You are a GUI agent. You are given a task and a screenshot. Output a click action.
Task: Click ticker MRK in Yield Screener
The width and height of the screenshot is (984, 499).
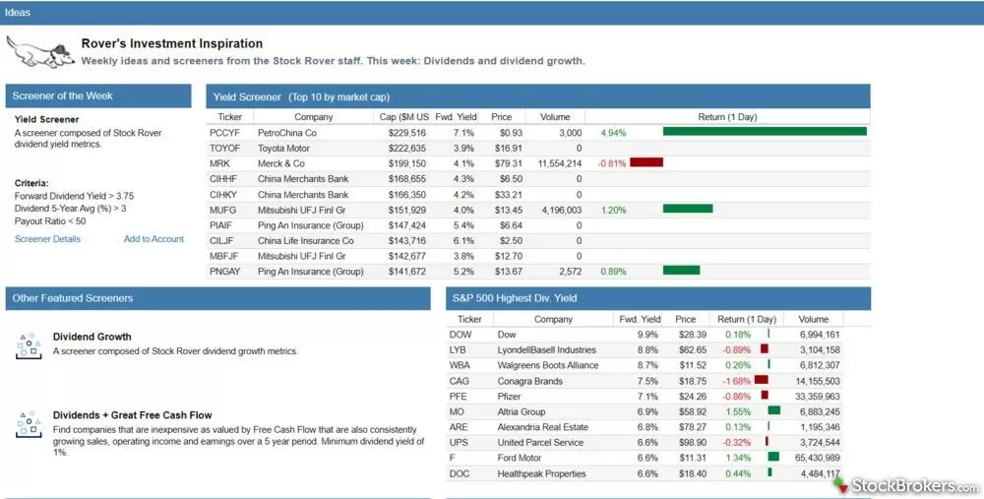coord(219,163)
